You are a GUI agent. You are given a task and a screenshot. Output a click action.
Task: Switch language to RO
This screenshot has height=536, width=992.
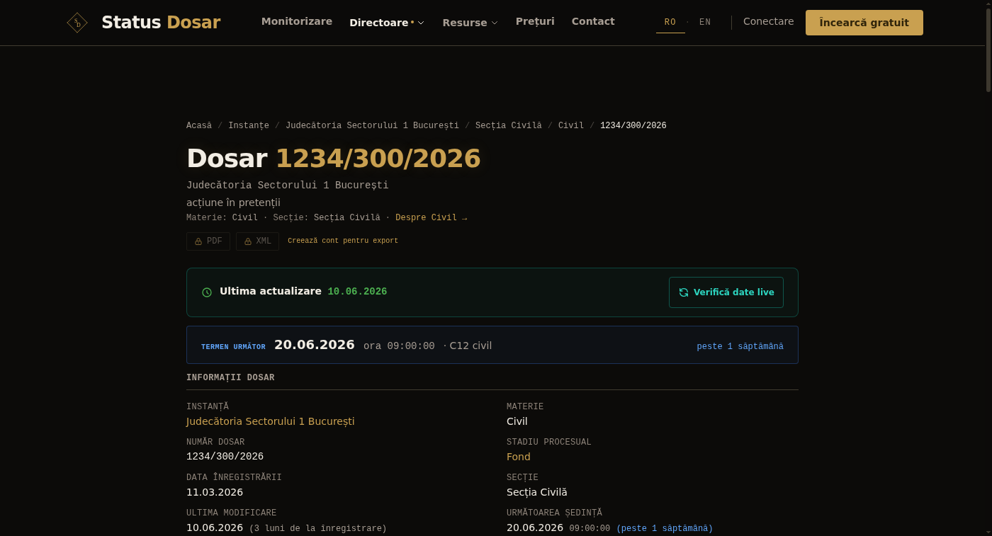pyautogui.click(x=670, y=22)
